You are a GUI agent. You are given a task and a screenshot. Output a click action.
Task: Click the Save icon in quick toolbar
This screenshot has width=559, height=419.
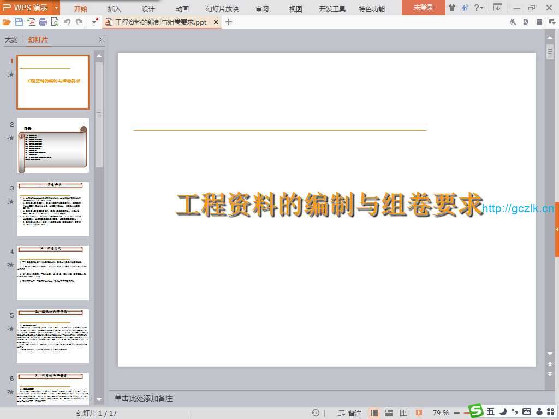[19, 22]
